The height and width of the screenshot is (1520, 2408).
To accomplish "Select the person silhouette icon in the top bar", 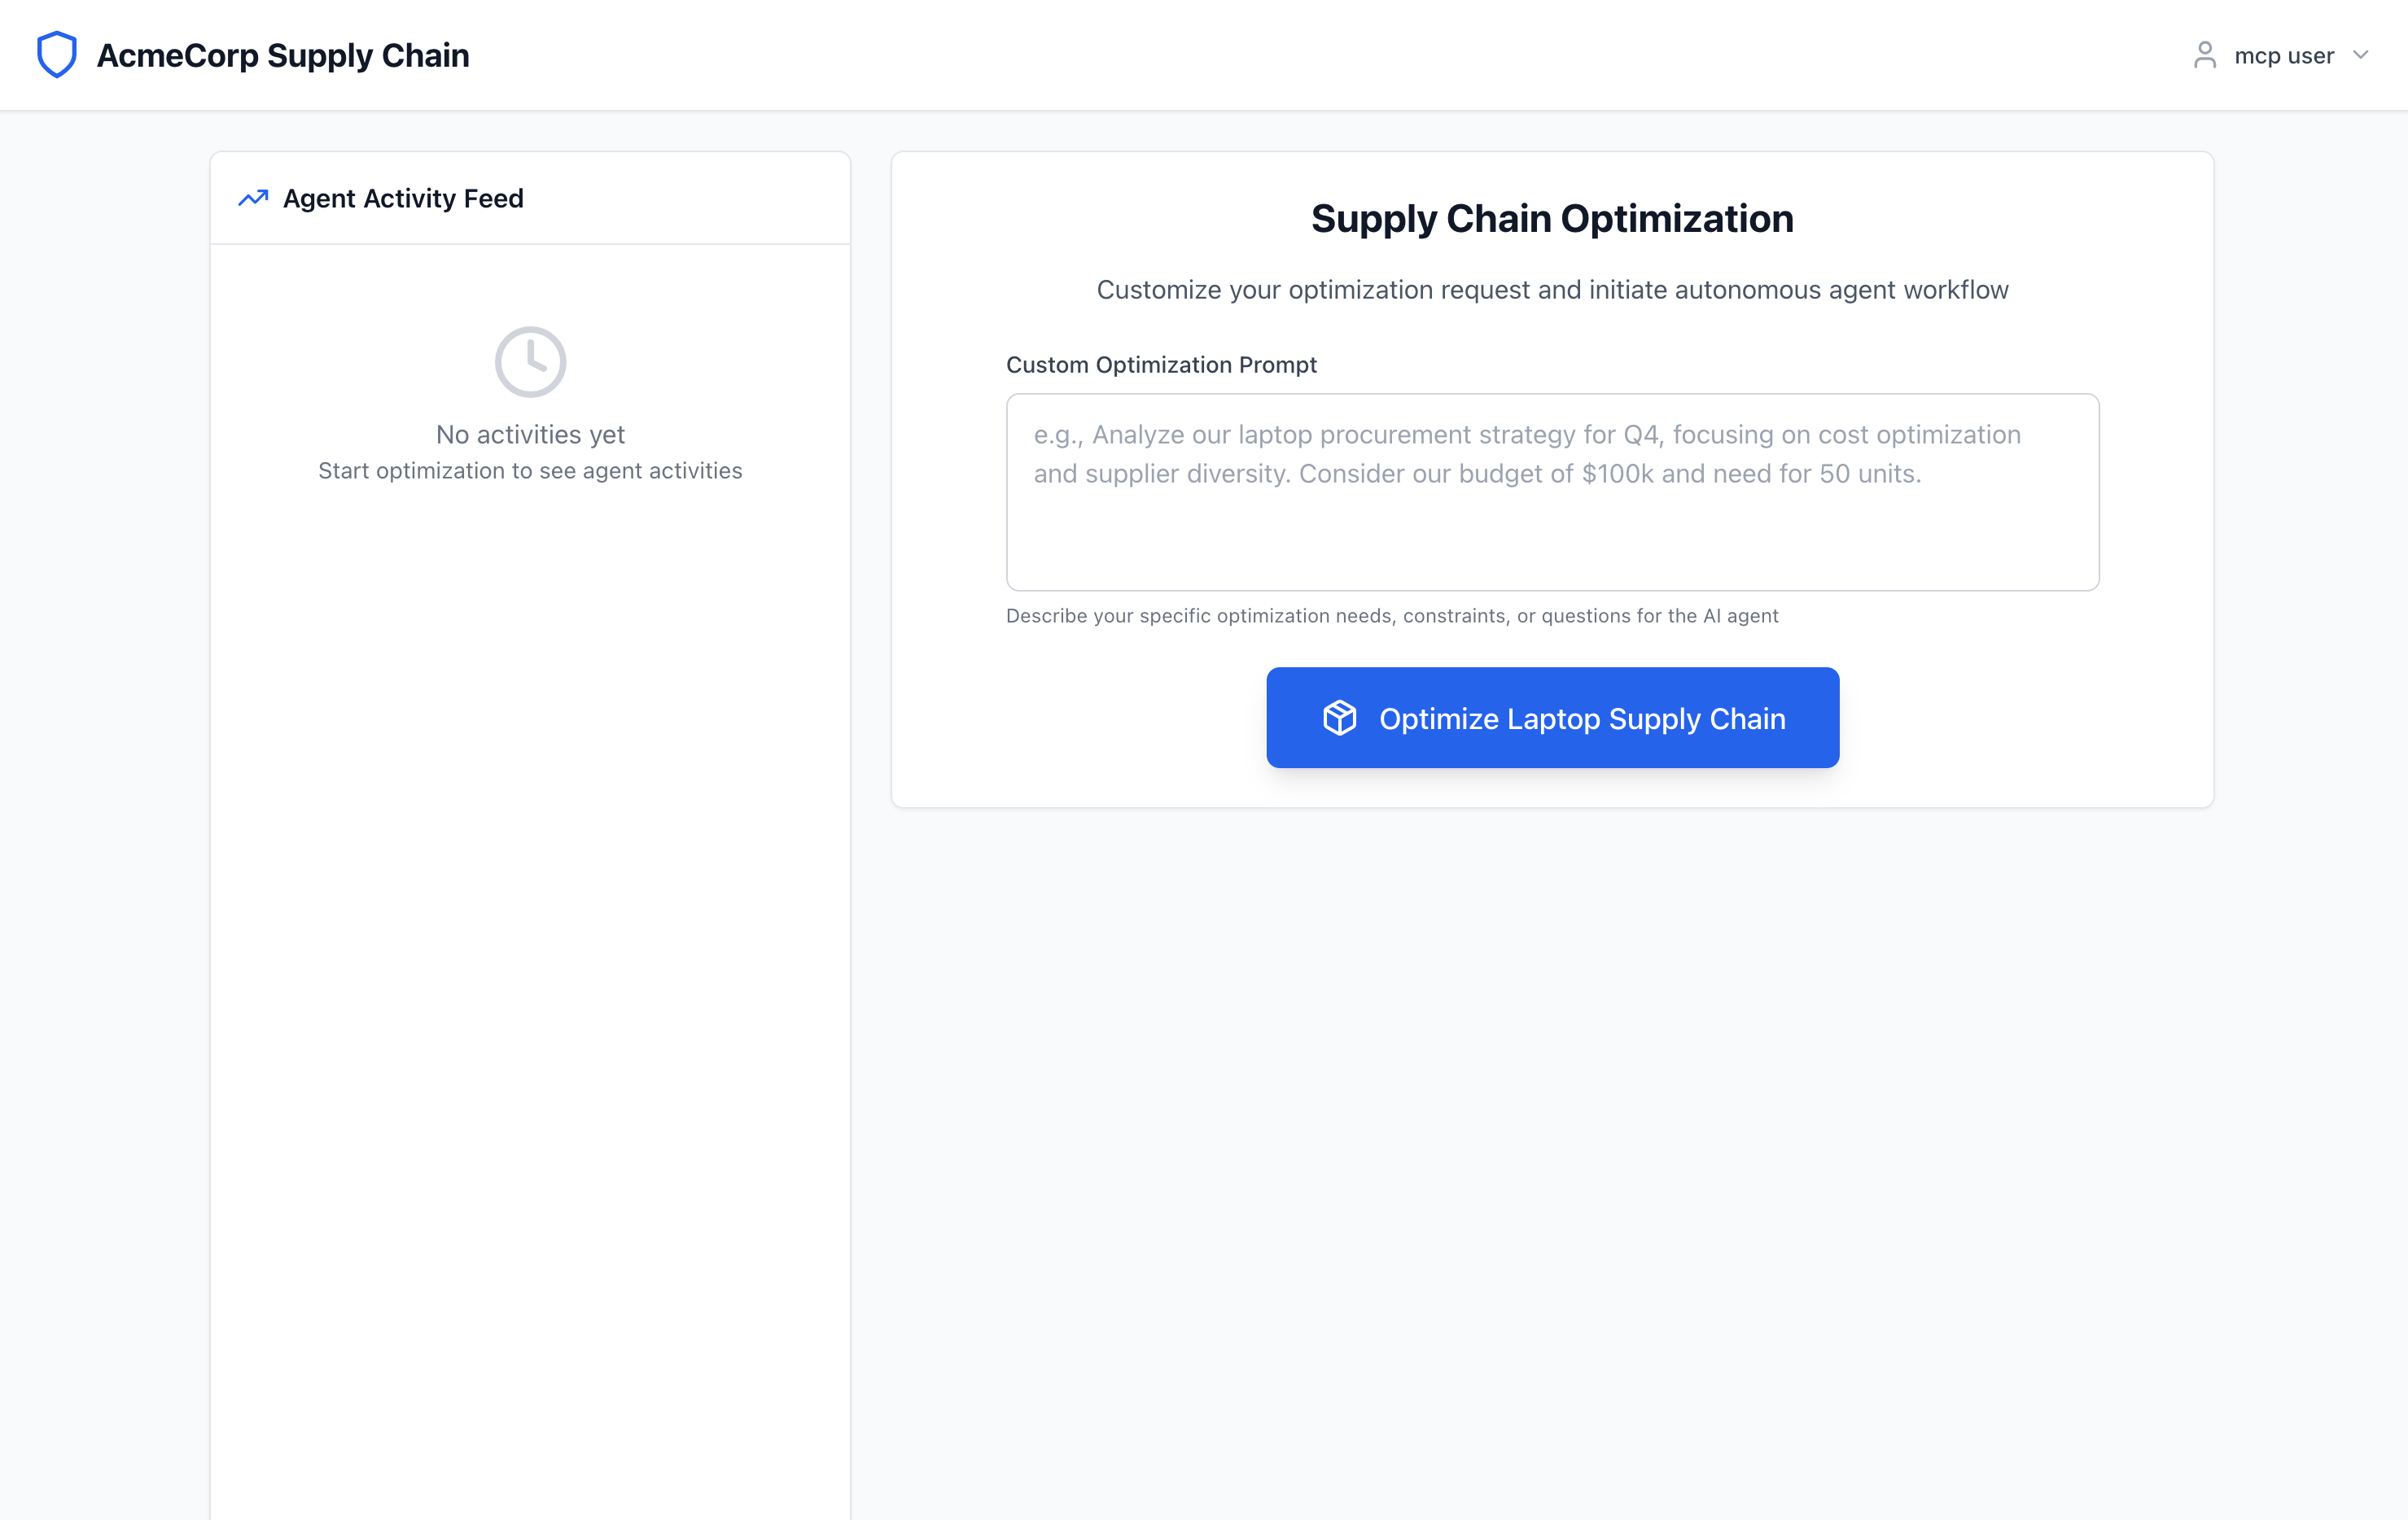I will point(2205,55).
